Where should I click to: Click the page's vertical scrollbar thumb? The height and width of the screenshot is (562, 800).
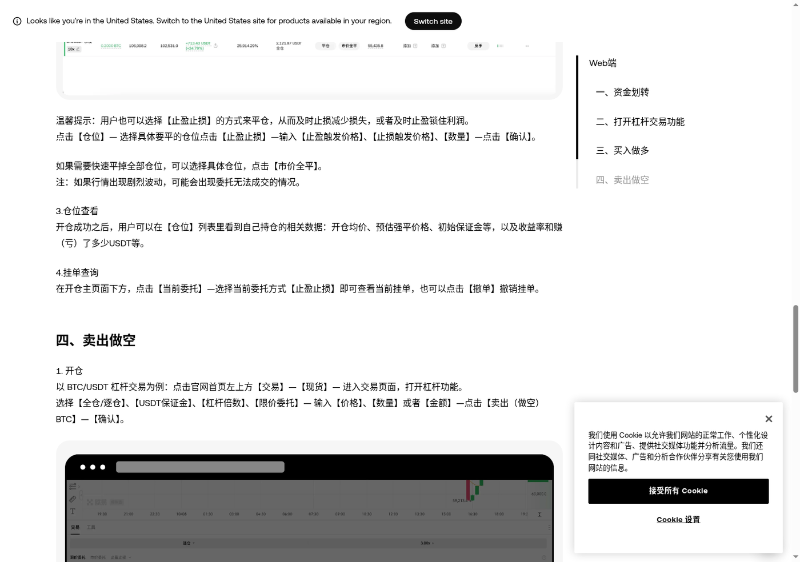coord(795,349)
